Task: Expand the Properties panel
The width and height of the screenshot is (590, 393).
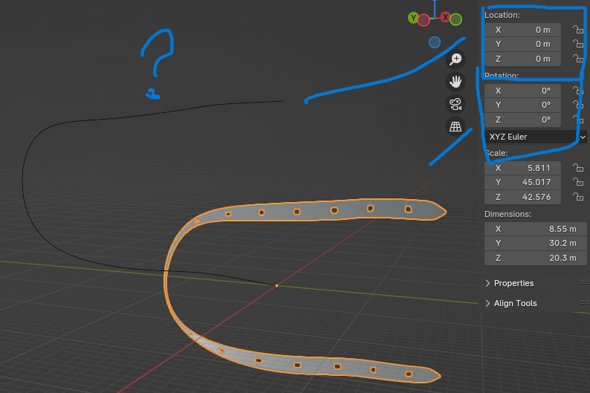Action: tap(487, 283)
